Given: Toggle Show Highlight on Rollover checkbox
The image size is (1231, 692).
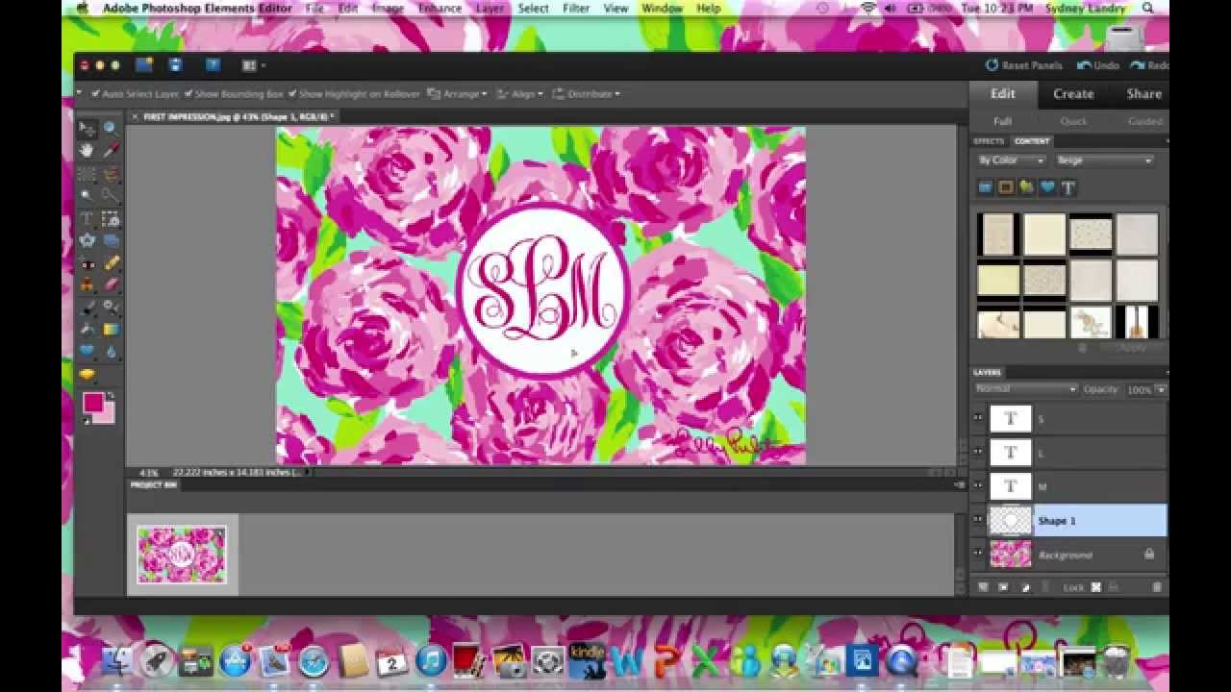Looking at the screenshot, I should click(x=291, y=94).
